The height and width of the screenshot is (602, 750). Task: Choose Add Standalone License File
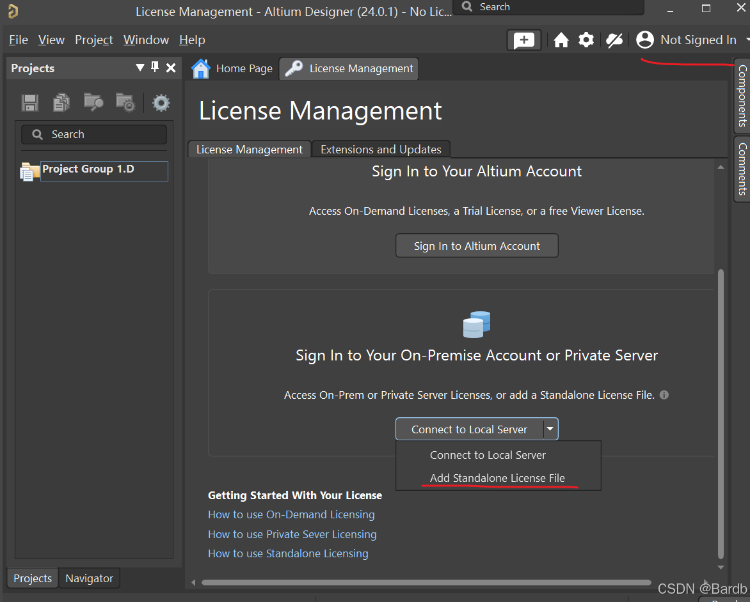pyautogui.click(x=498, y=478)
